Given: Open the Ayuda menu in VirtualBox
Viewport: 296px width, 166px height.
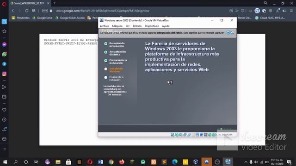Looking at the screenshot, I should (x=166, y=26).
